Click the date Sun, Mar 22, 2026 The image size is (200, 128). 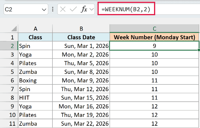coord(81,123)
